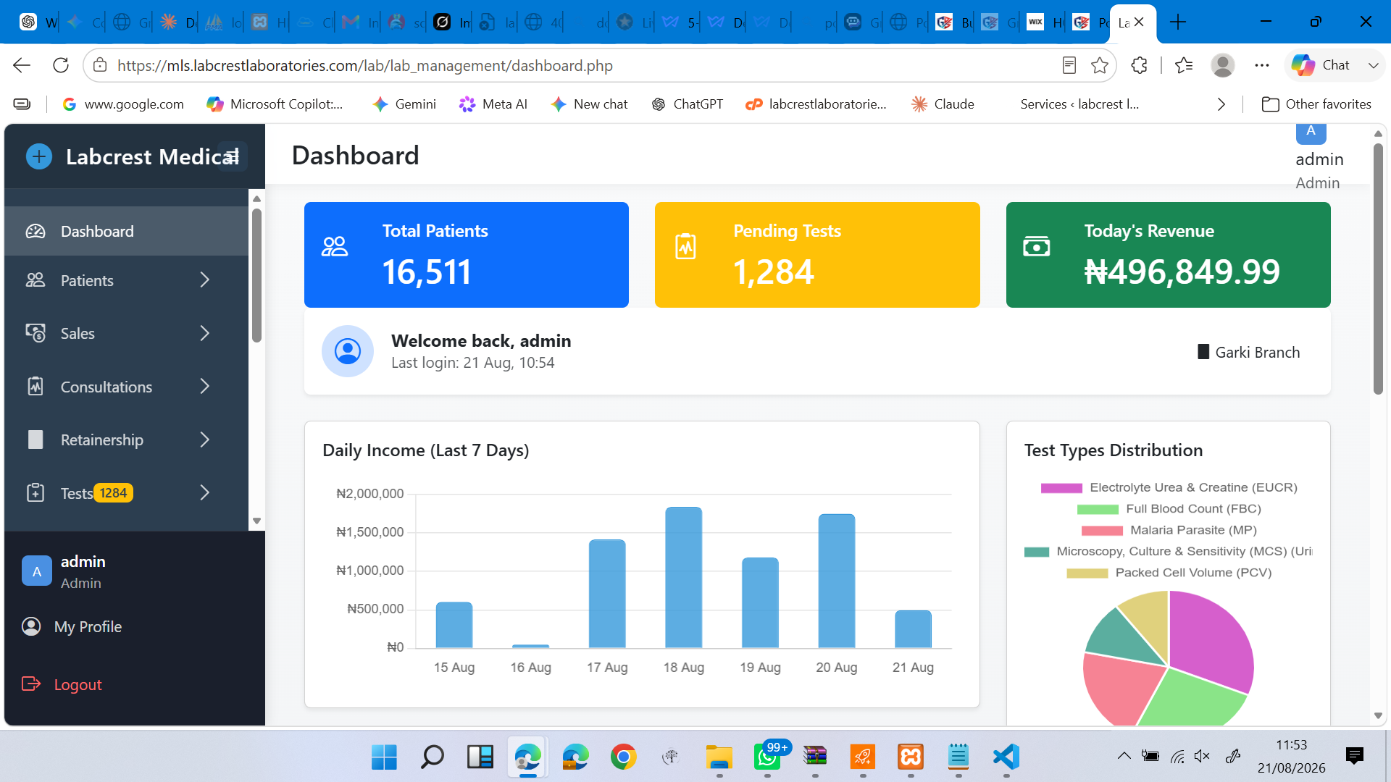Click the Dashboard gauge icon

[35, 231]
